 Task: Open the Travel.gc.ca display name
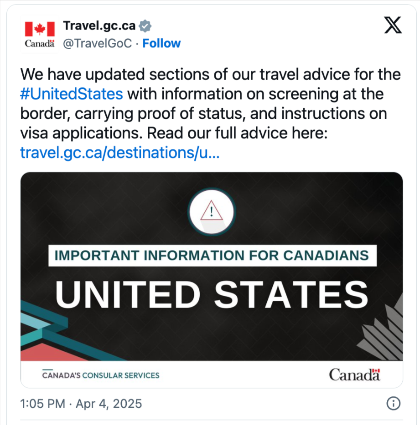(99, 26)
